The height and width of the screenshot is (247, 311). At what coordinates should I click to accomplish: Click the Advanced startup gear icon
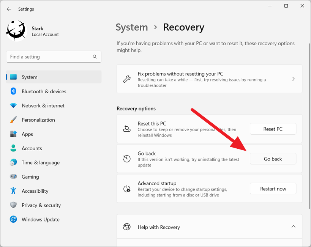pos(127,189)
